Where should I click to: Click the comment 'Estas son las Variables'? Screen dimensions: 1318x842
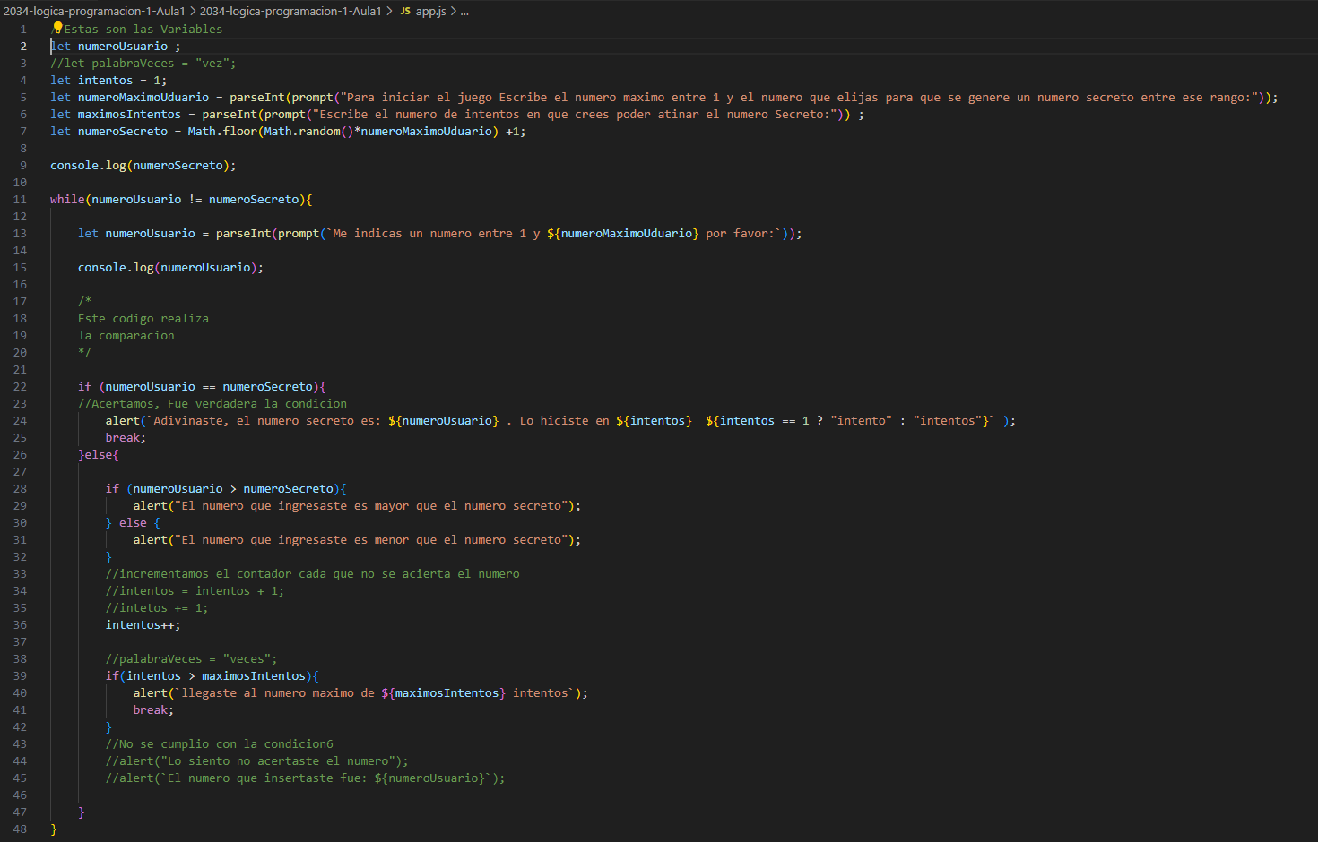point(143,29)
